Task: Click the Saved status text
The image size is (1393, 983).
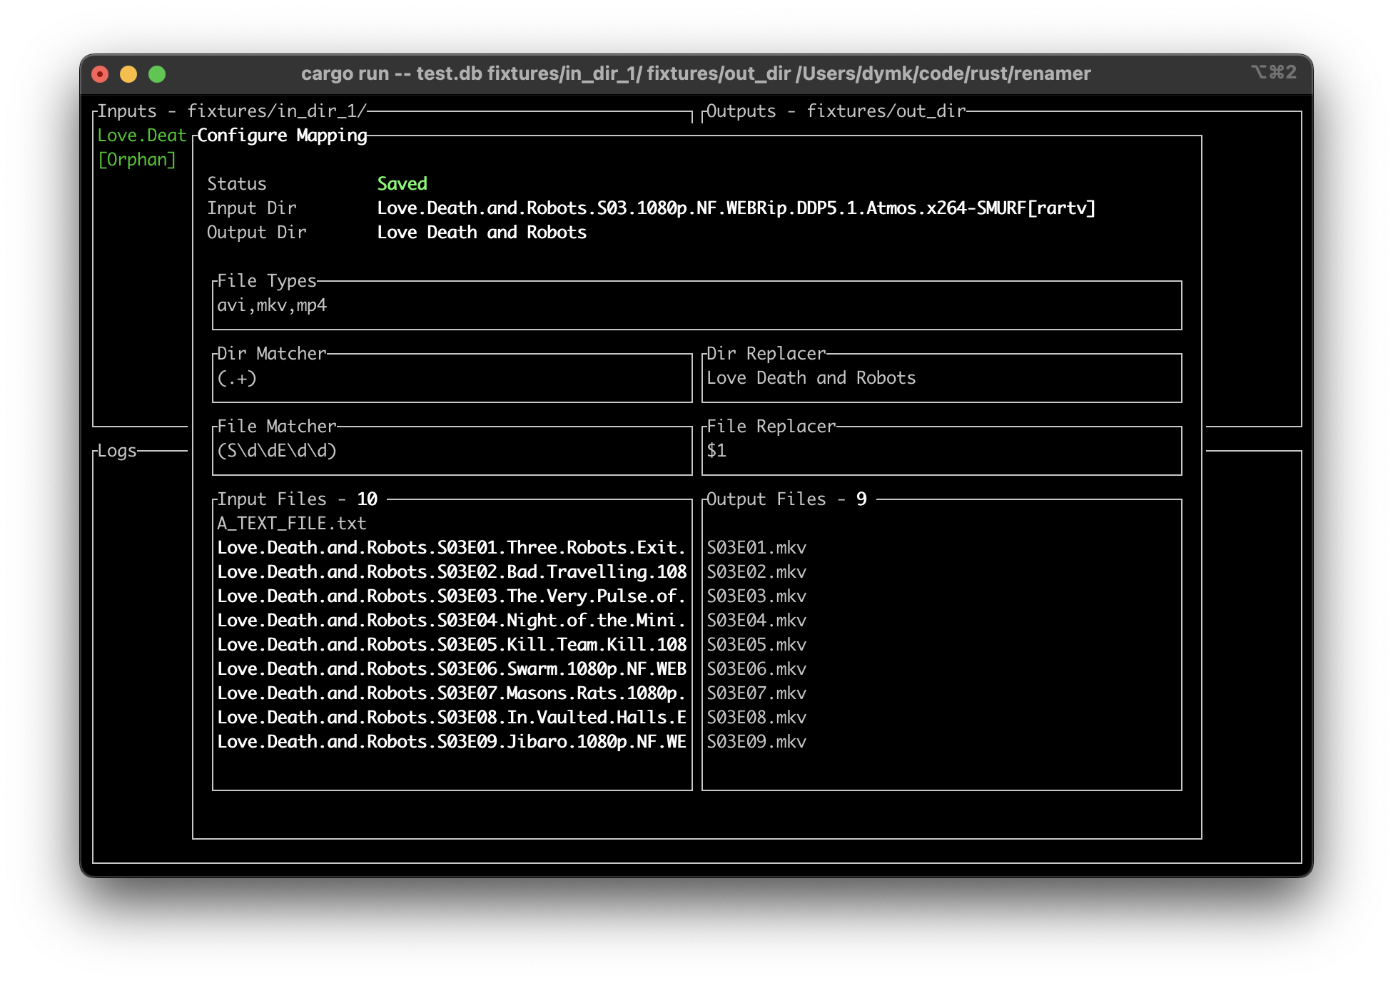Action: click(402, 184)
